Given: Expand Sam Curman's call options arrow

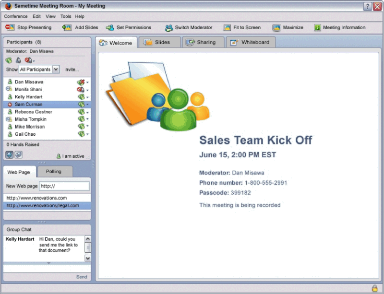Looking at the screenshot, I should pyautogui.click(x=87, y=105).
